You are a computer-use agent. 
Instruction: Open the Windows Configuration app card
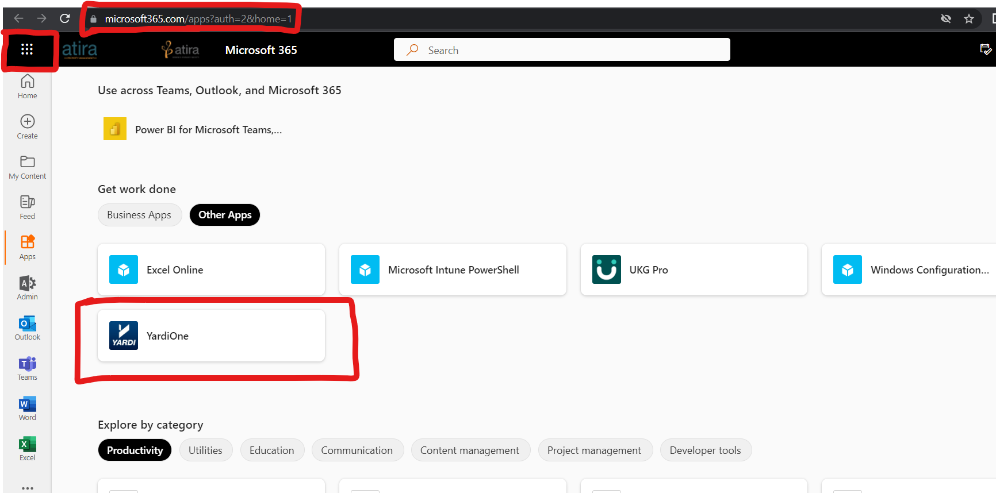[909, 269]
